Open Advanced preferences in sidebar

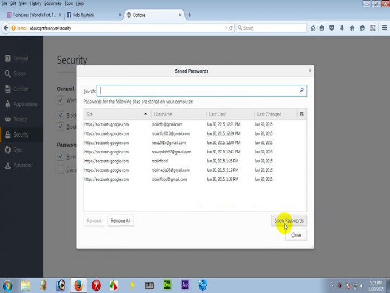click(x=22, y=165)
